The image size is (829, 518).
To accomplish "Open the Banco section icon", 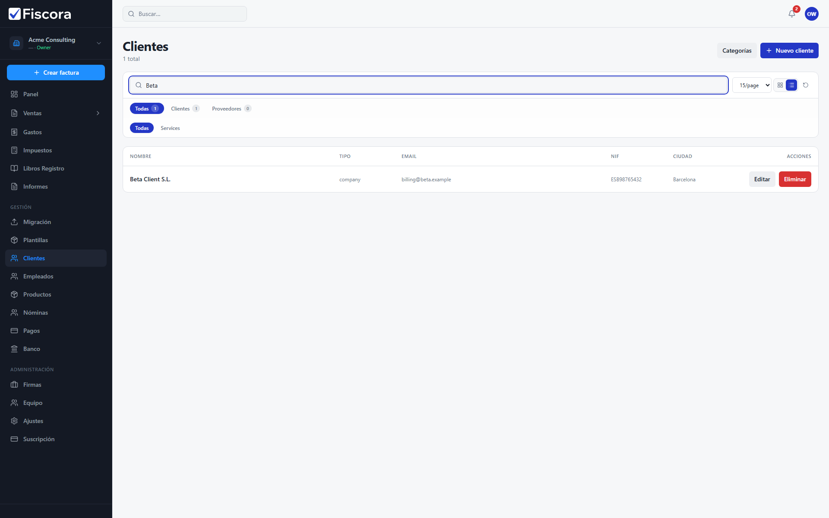I will pyautogui.click(x=14, y=349).
